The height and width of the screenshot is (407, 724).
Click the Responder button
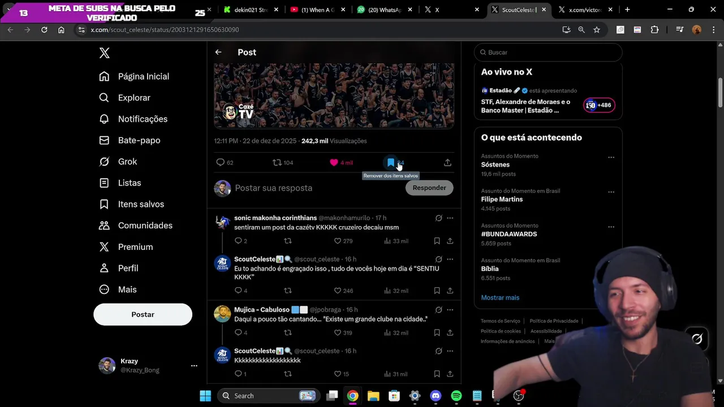(x=429, y=188)
